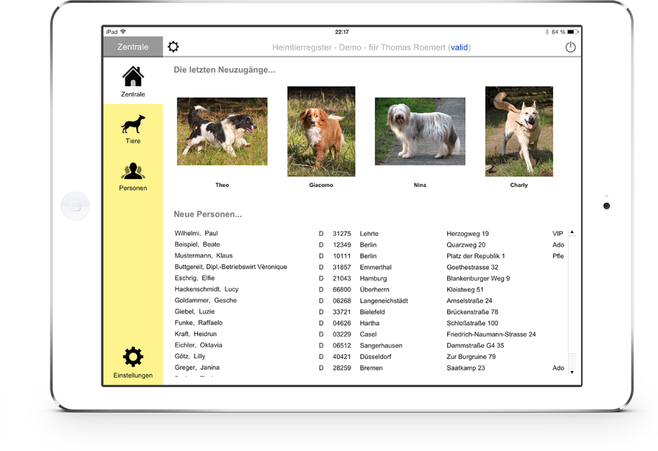Tap the Bluetooth status icon

[x=547, y=32]
